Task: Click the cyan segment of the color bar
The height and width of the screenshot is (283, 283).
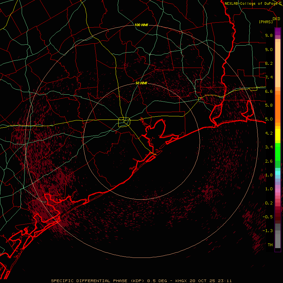Action: coord(278,173)
